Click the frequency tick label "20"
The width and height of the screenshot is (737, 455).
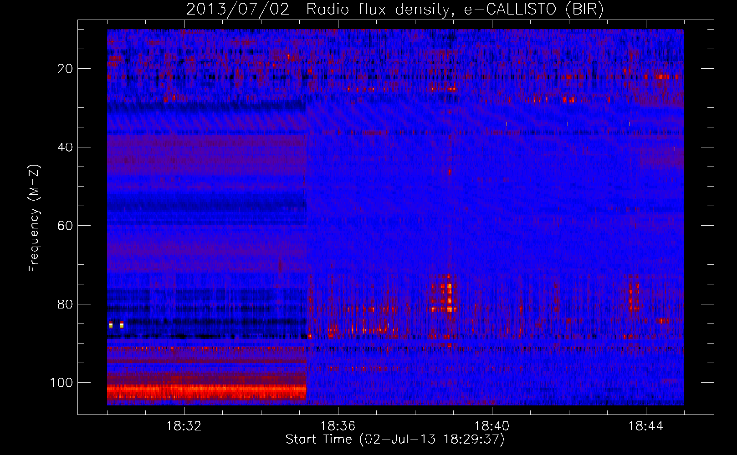click(x=65, y=69)
